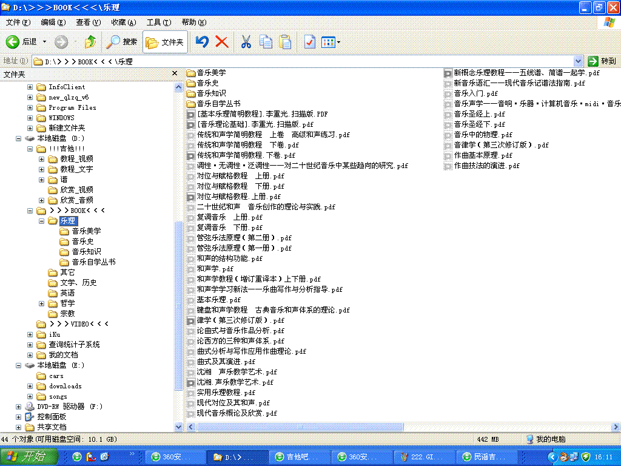
Task: Click the Cut scissors icon
Action: click(x=246, y=42)
